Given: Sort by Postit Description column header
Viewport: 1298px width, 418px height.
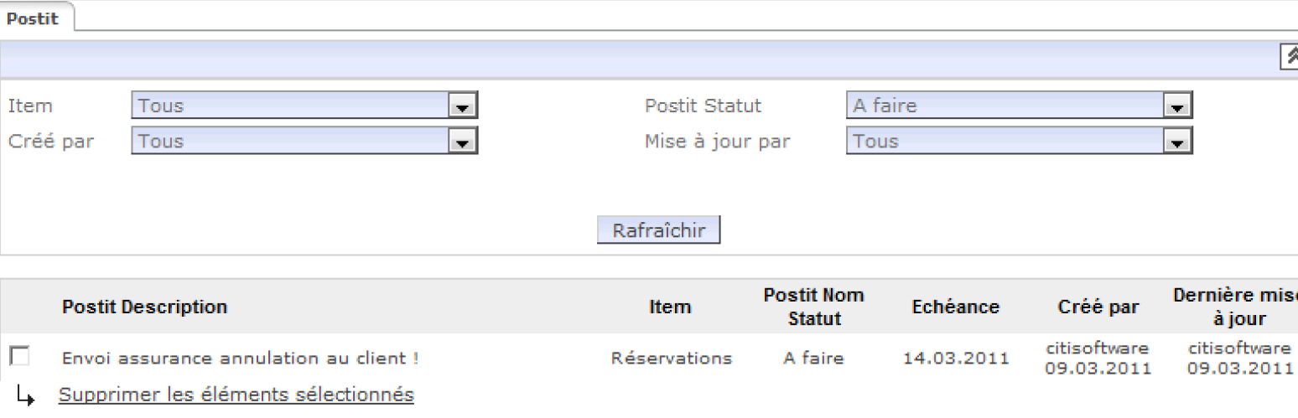Looking at the screenshot, I should (144, 307).
